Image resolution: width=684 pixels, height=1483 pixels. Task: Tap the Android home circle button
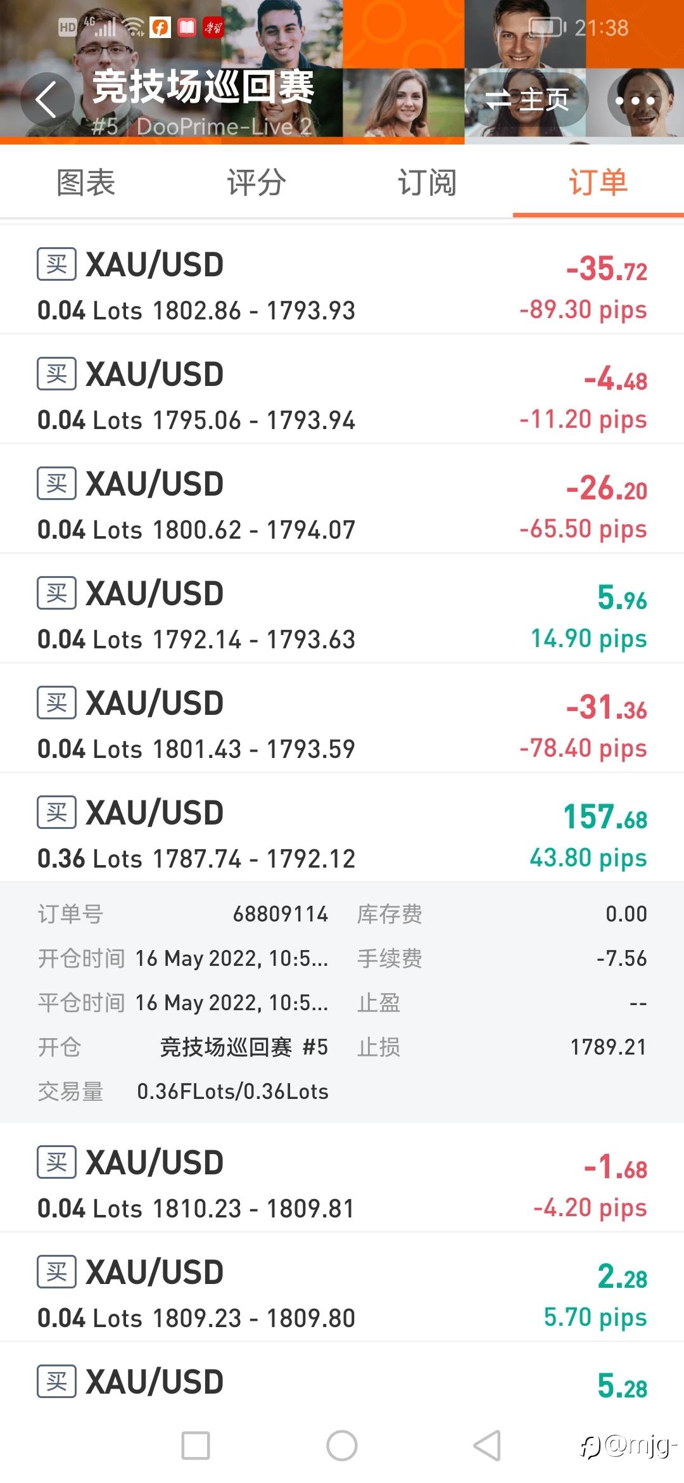(342, 1446)
